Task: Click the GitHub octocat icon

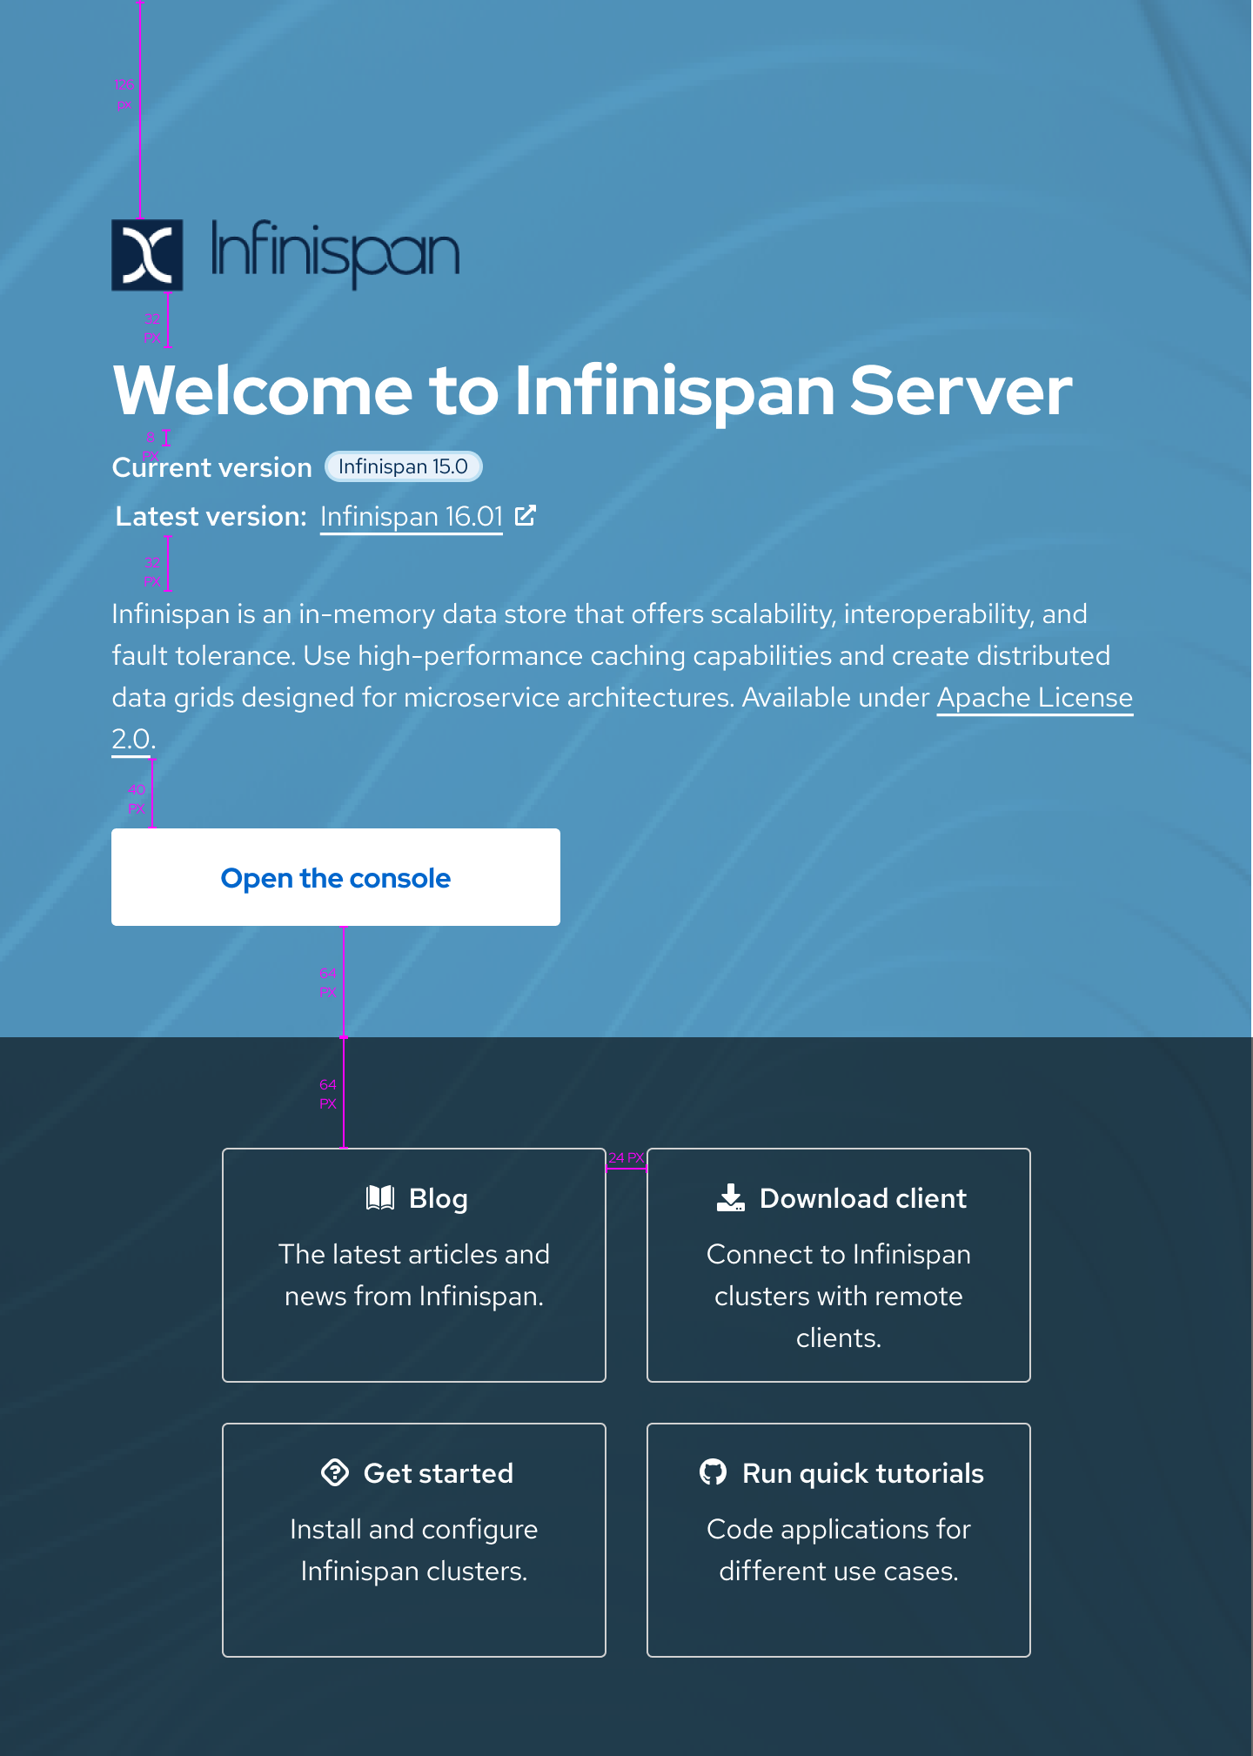Action: (x=714, y=1473)
